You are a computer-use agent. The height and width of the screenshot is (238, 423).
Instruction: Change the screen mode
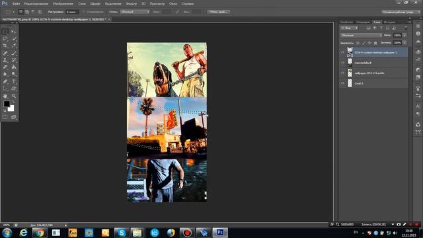[14, 117]
